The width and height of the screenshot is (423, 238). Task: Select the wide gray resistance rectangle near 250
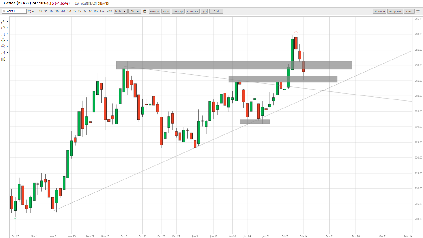tap(234, 65)
